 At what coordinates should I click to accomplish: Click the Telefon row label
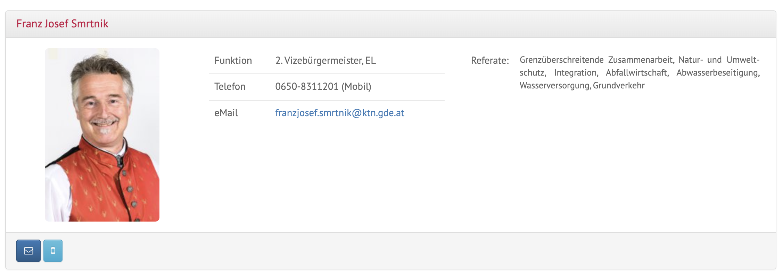[230, 87]
